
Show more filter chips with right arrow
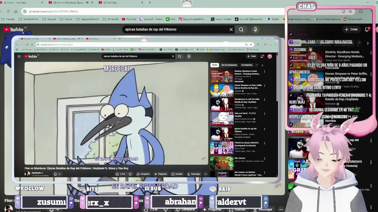tap(262, 65)
